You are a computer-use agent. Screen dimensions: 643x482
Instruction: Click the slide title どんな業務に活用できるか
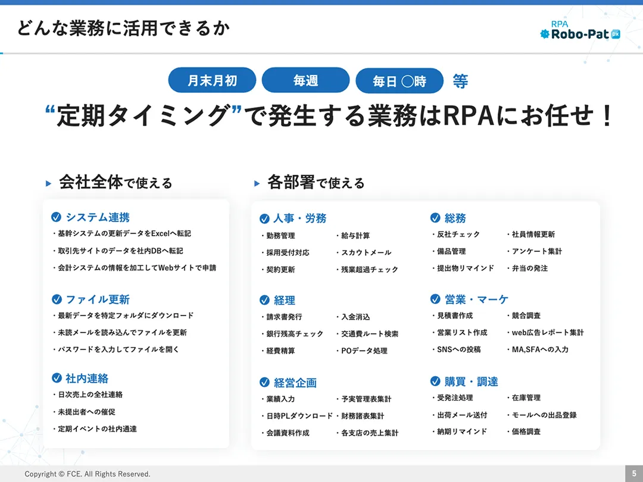click(123, 28)
